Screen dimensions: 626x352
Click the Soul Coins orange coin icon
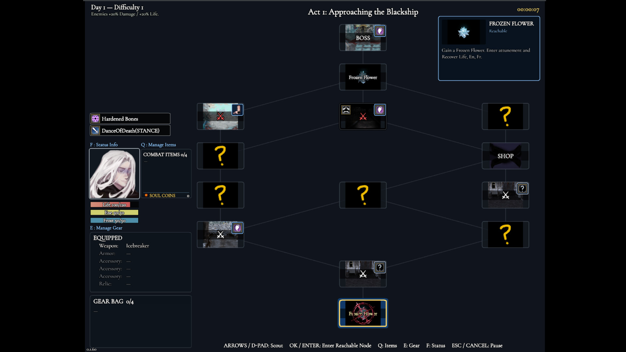[x=146, y=195]
